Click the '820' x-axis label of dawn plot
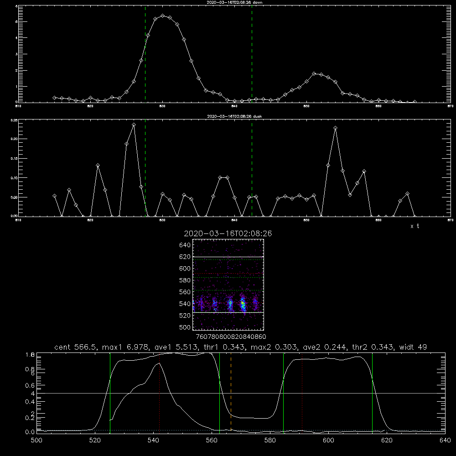The height and width of the screenshot is (456, 456). (x=90, y=106)
